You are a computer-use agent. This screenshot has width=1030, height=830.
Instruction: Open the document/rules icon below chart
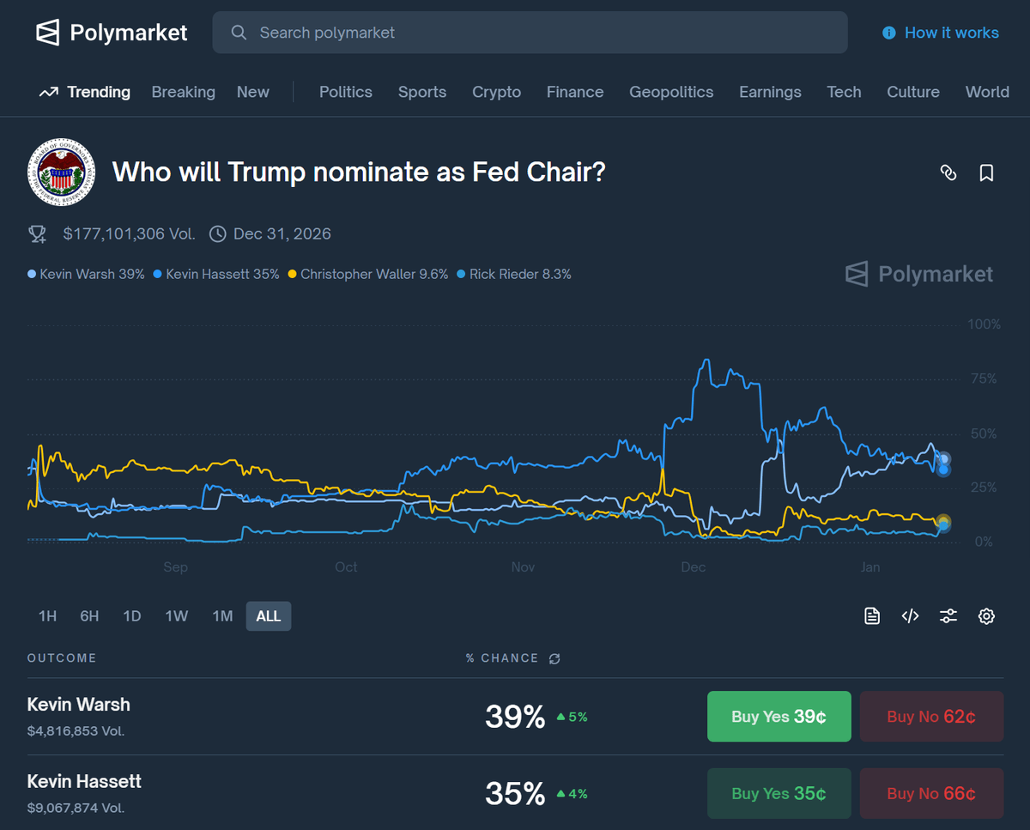(872, 615)
